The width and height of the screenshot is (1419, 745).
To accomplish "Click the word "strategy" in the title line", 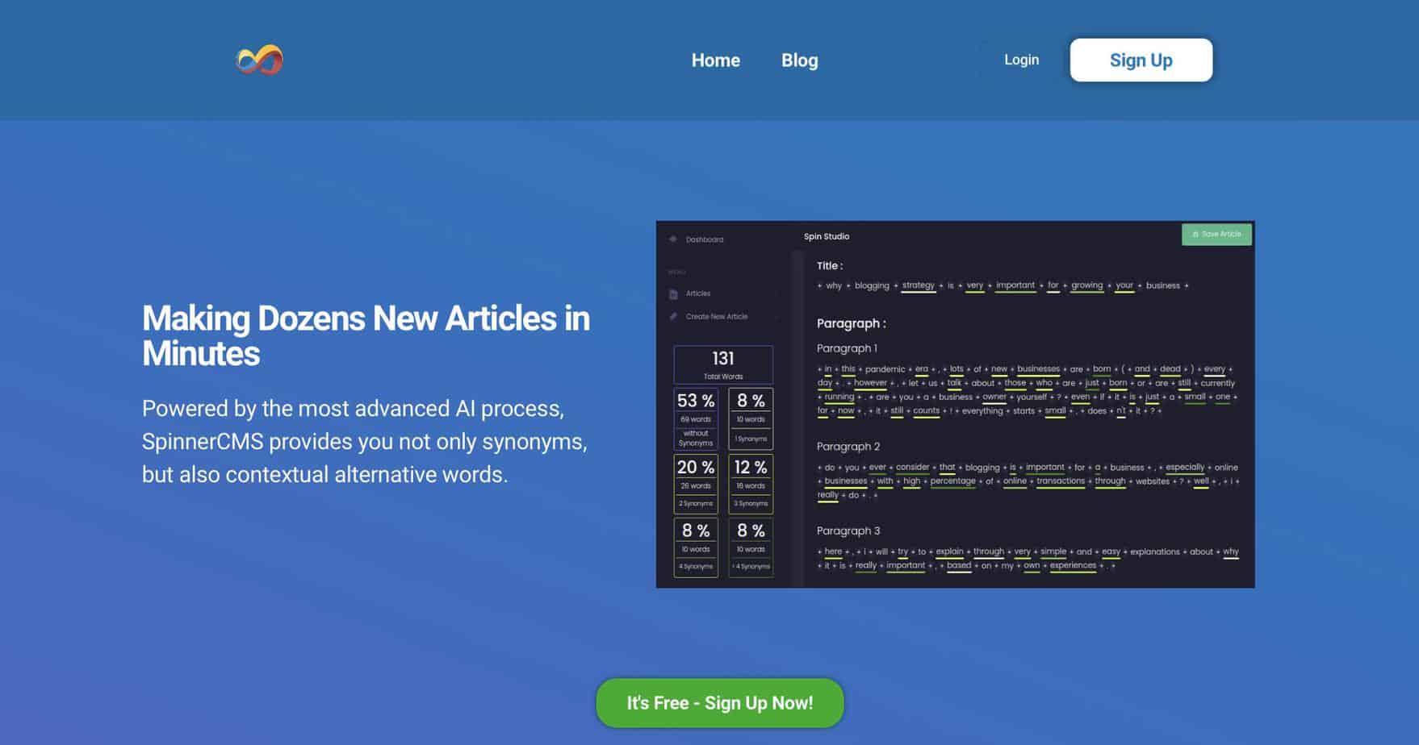I will (x=919, y=285).
